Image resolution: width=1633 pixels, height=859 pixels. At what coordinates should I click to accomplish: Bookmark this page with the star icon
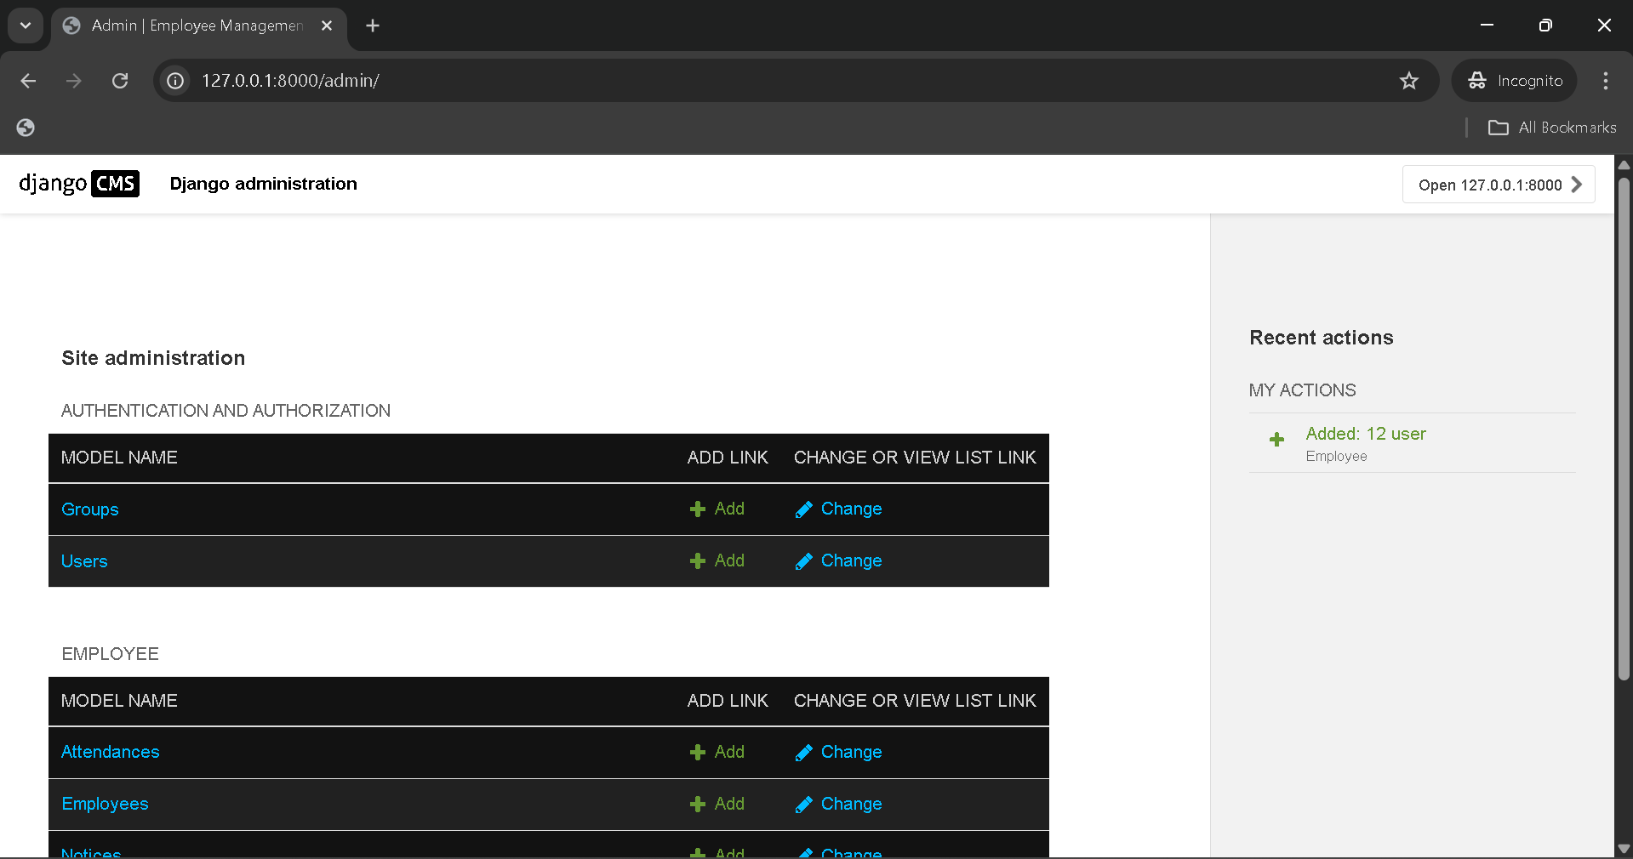click(1409, 81)
